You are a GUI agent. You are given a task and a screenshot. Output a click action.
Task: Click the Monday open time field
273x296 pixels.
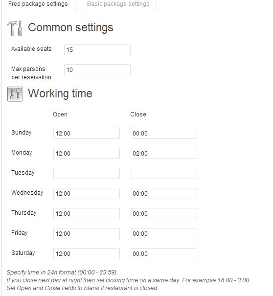coord(87,153)
